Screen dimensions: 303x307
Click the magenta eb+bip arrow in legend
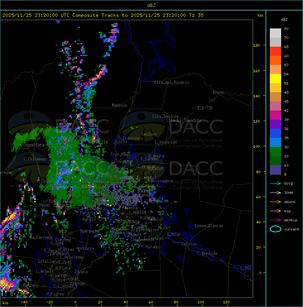pyautogui.click(x=275, y=220)
